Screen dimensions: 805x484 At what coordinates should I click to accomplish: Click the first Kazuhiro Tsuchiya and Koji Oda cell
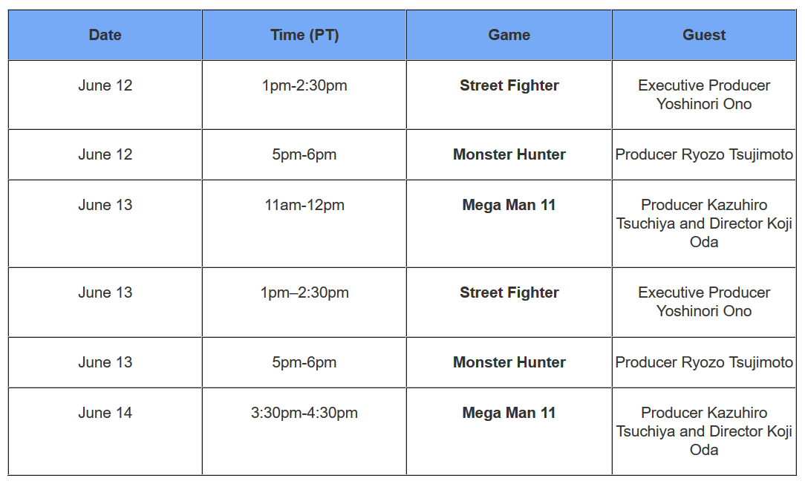tap(704, 223)
